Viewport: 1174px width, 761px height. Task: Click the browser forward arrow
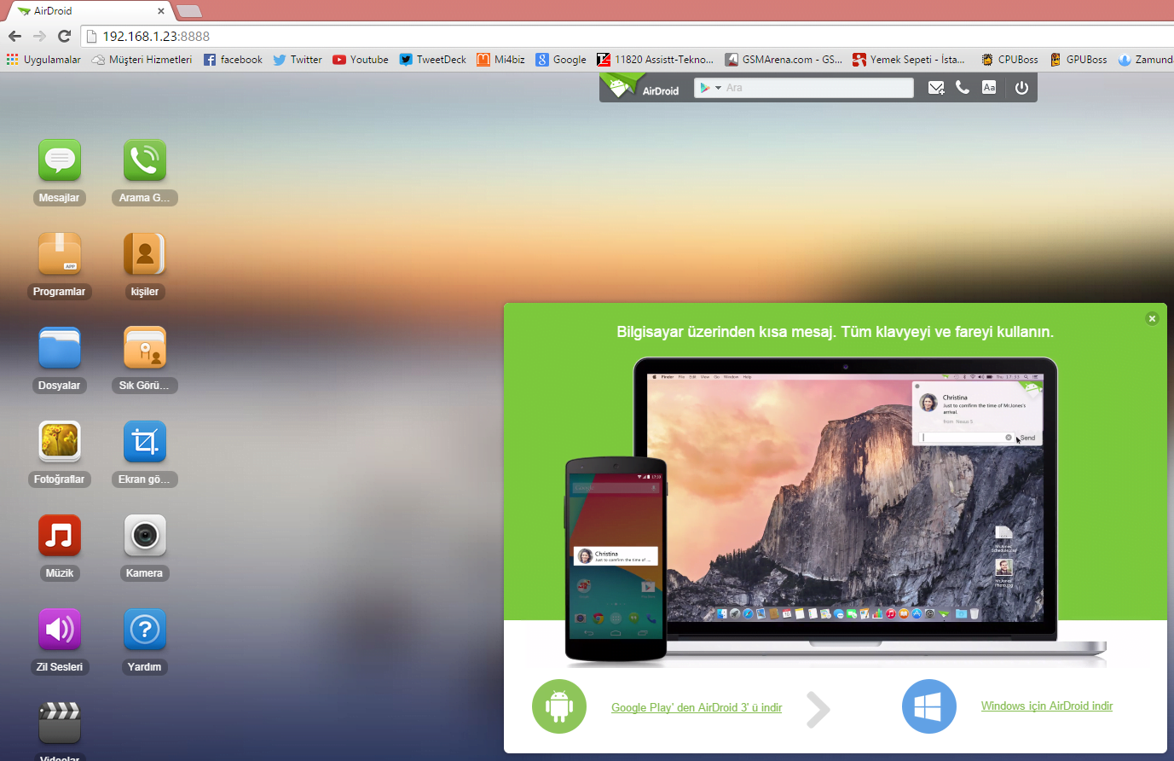pyautogui.click(x=39, y=36)
